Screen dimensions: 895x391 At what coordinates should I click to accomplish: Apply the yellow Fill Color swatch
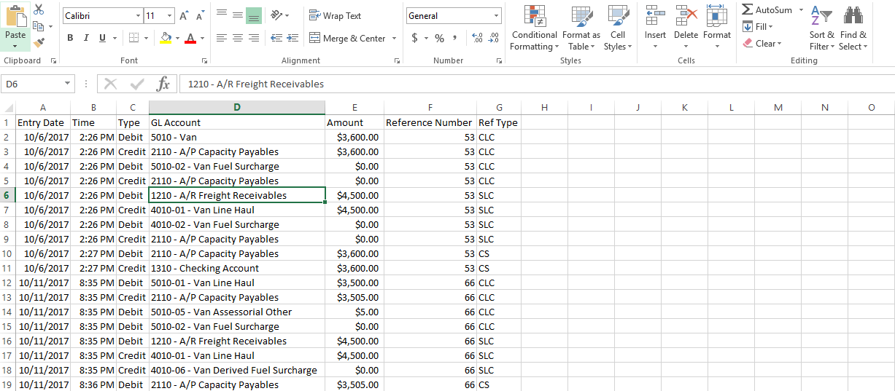point(166,38)
